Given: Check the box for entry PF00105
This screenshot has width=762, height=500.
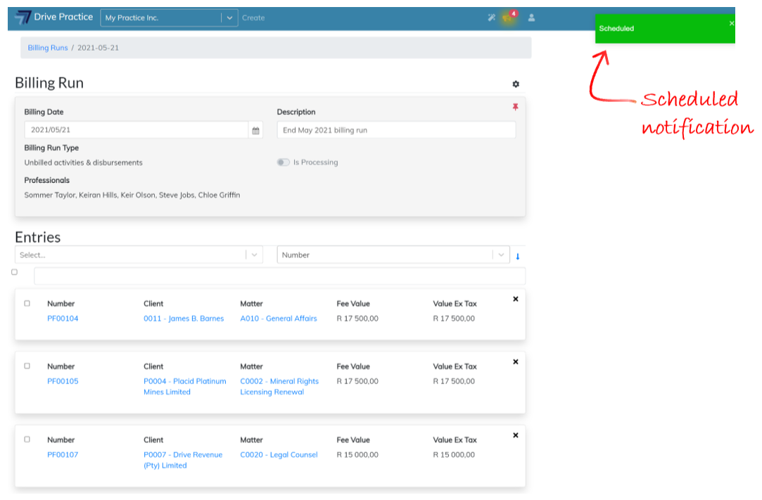Looking at the screenshot, I should (27, 366).
